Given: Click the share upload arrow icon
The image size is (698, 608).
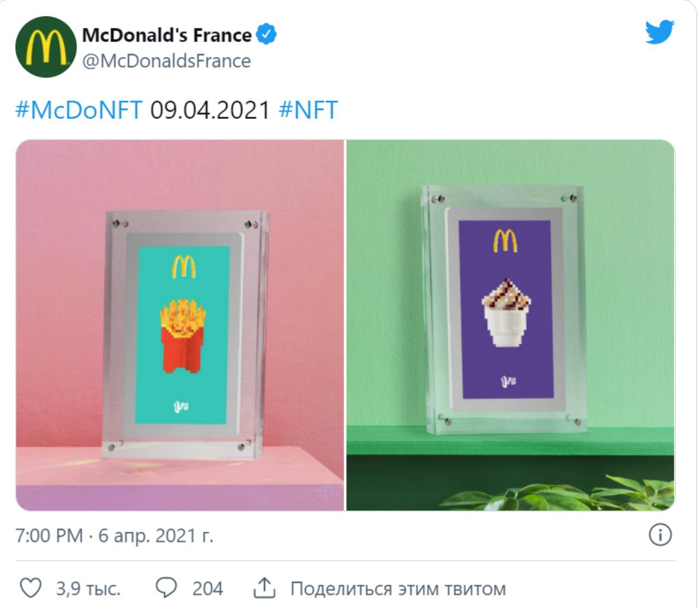Looking at the screenshot, I should [x=264, y=588].
